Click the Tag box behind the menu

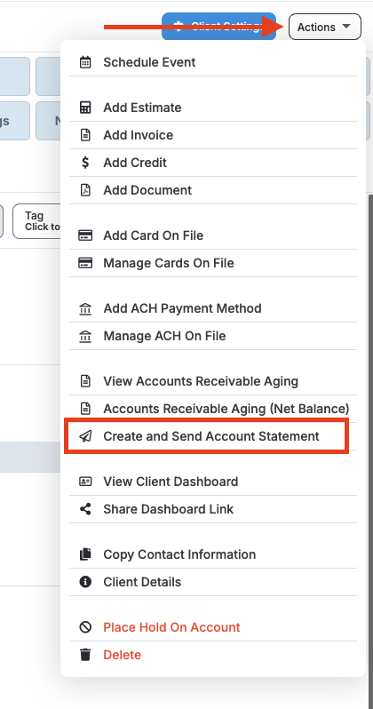pos(36,221)
